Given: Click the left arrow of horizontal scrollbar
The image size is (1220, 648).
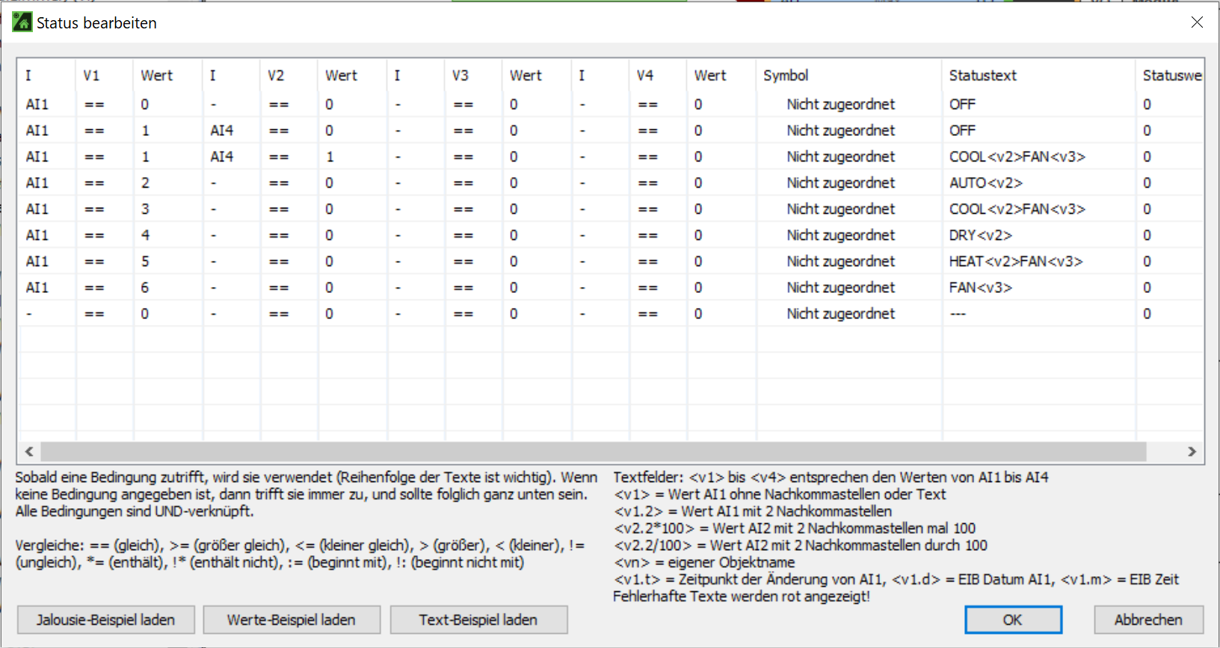Looking at the screenshot, I should [x=29, y=451].
